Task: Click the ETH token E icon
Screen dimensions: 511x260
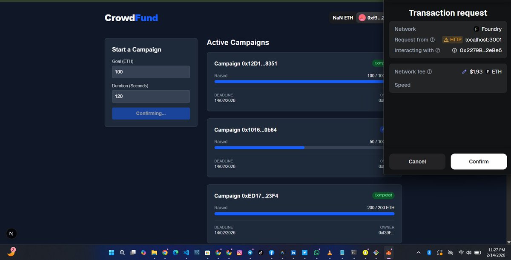Action: (x=488, y=72)
